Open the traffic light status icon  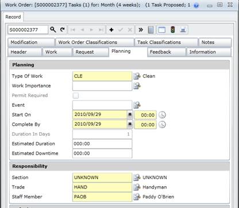(x=173, y=30)
